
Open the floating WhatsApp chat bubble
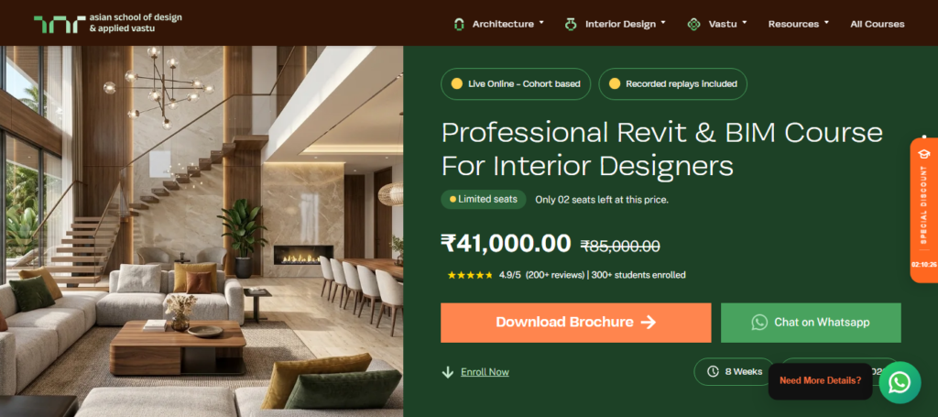(900, 382)
